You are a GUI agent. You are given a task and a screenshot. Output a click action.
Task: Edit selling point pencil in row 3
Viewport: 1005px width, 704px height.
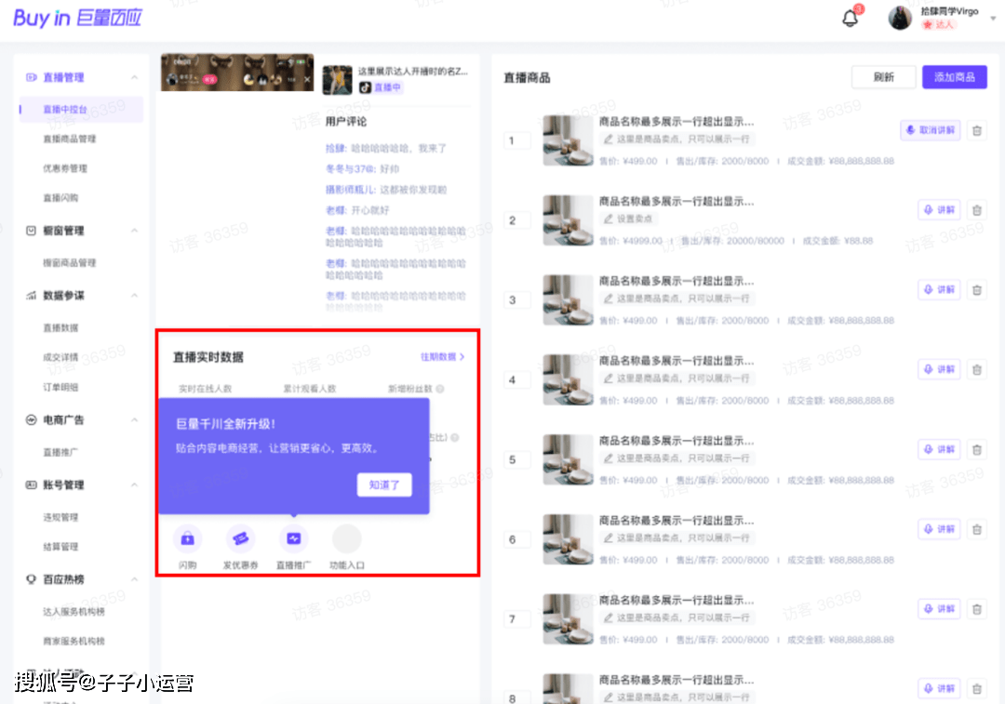tap(608, 299)
